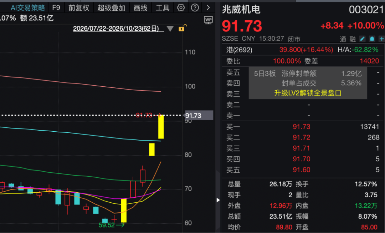Expand more toolbar options arrow

point(208,8)
